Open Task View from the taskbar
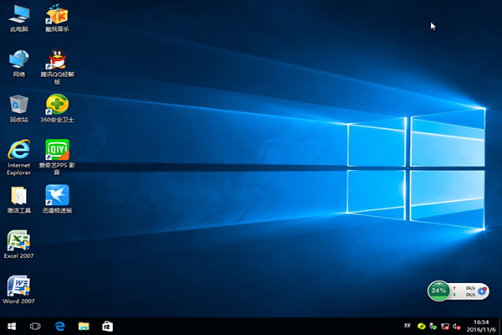Screen dimensions: 502x335 pyautogui.click(x=35, y=327)
